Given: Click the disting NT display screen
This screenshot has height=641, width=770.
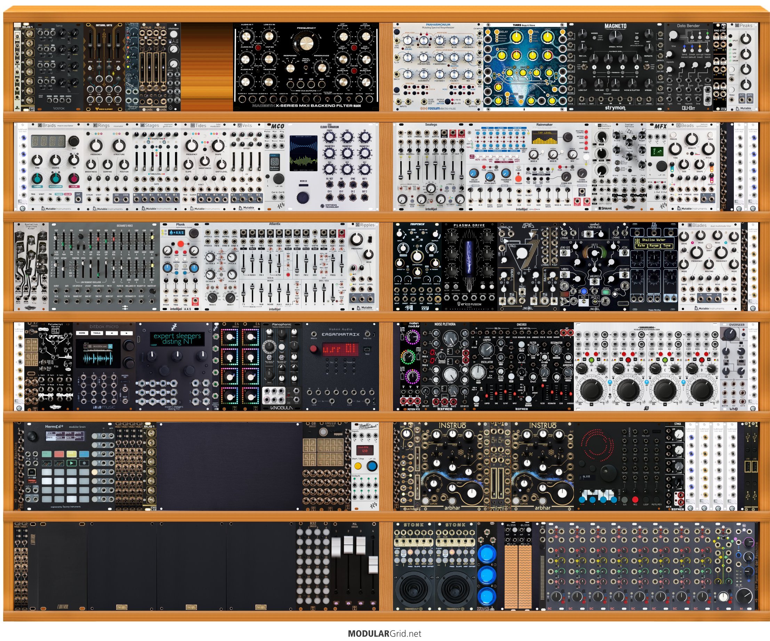Looking at the screenshot, I should coord(177,339).
